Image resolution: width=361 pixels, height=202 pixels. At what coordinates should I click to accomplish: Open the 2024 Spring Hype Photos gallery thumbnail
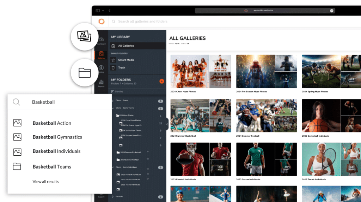331,71
